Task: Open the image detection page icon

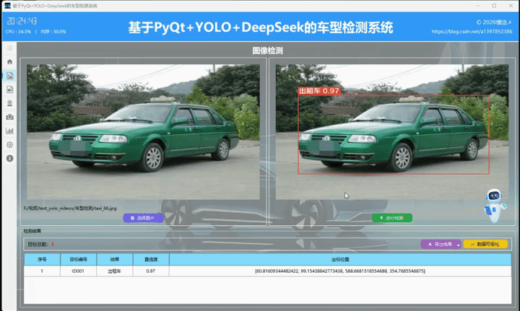Action: pos(9,76)
